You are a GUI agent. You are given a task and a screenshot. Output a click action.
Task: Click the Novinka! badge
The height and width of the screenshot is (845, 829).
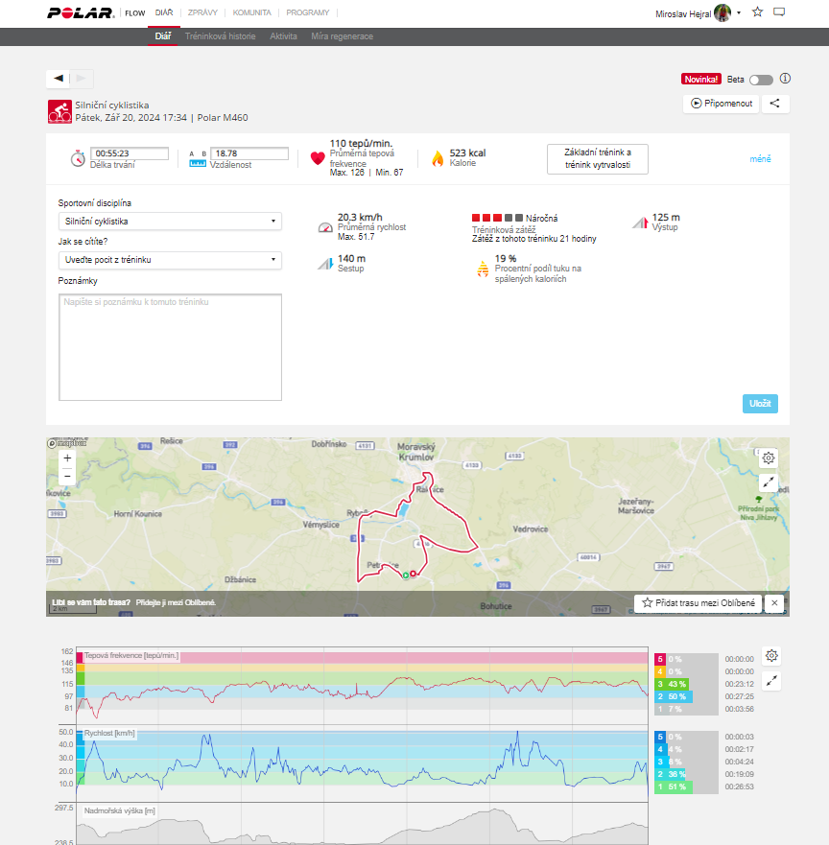click(700, 80)
